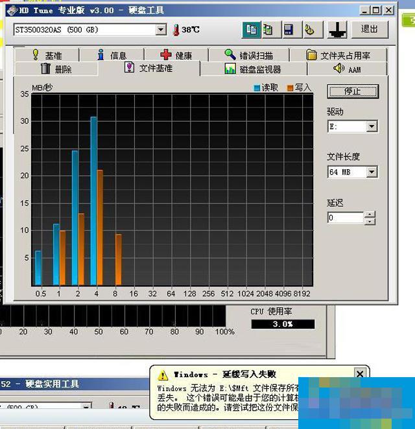Decrease the delay value with down arrow
This screenshot has height=429, width=415.
point(370,222)
